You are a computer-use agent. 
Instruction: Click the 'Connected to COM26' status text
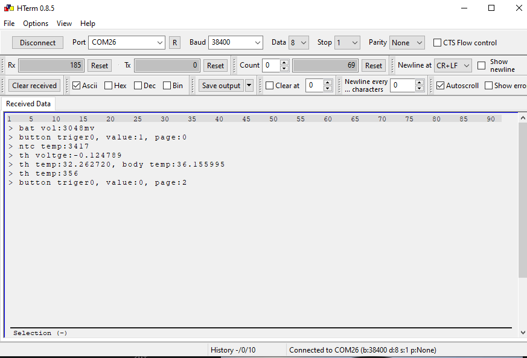(x=363, y=350)
